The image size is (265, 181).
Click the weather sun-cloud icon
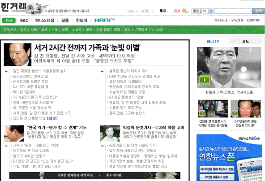(185, 11)
